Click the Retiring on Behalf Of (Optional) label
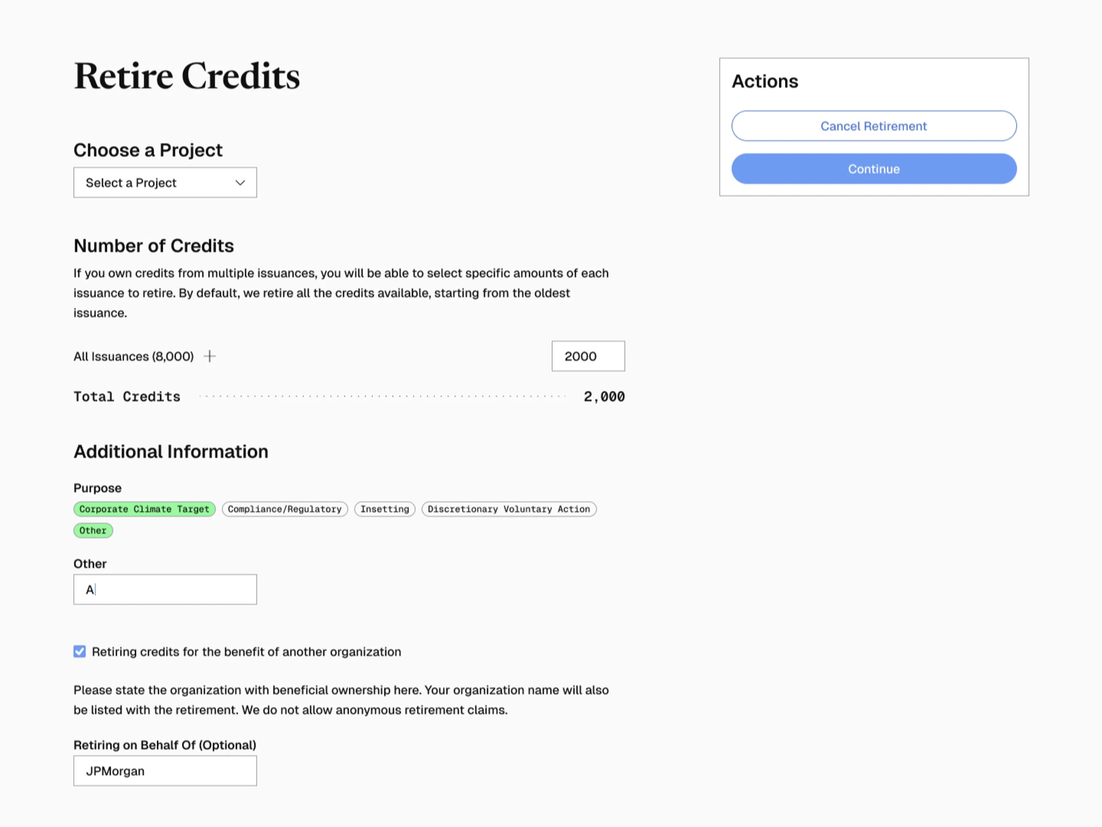The image size is (1102, 827). (165, 745)
